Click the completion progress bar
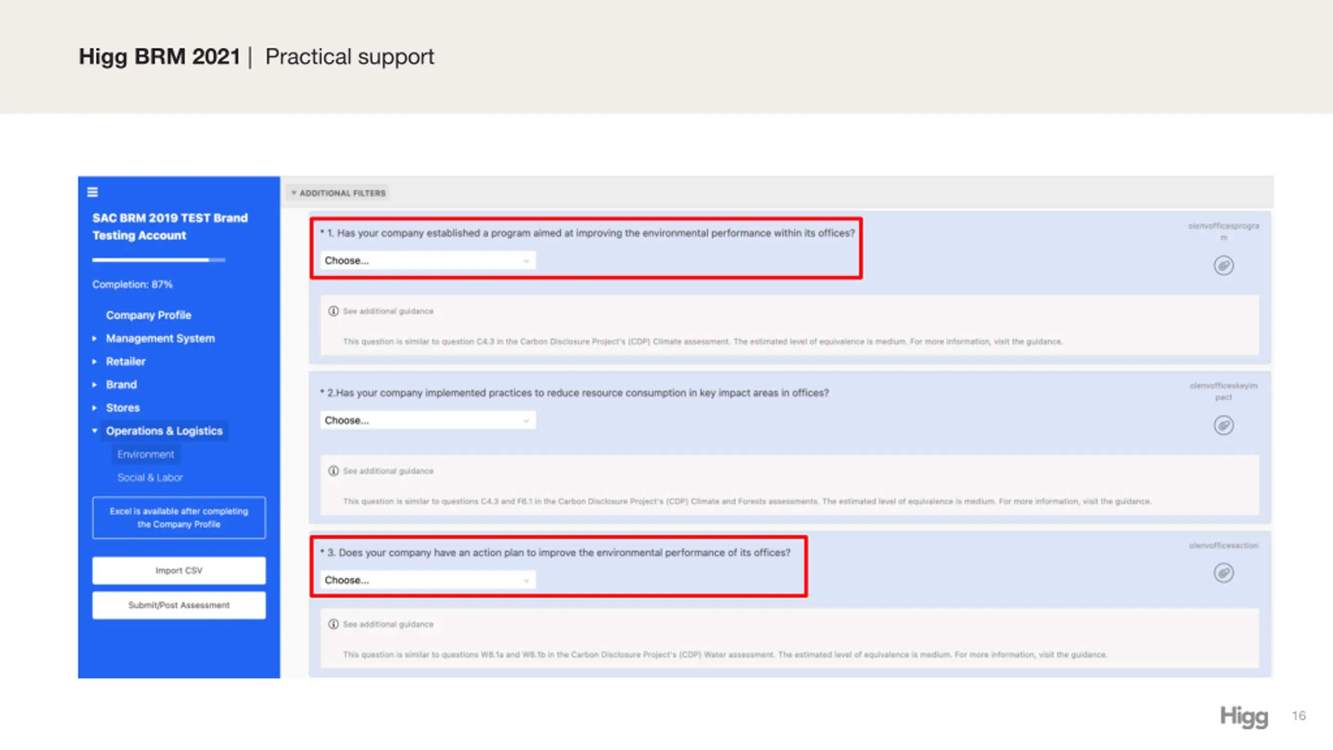Screen dimensions: 1333x750 pyautogui.click(x=159, y=260)
